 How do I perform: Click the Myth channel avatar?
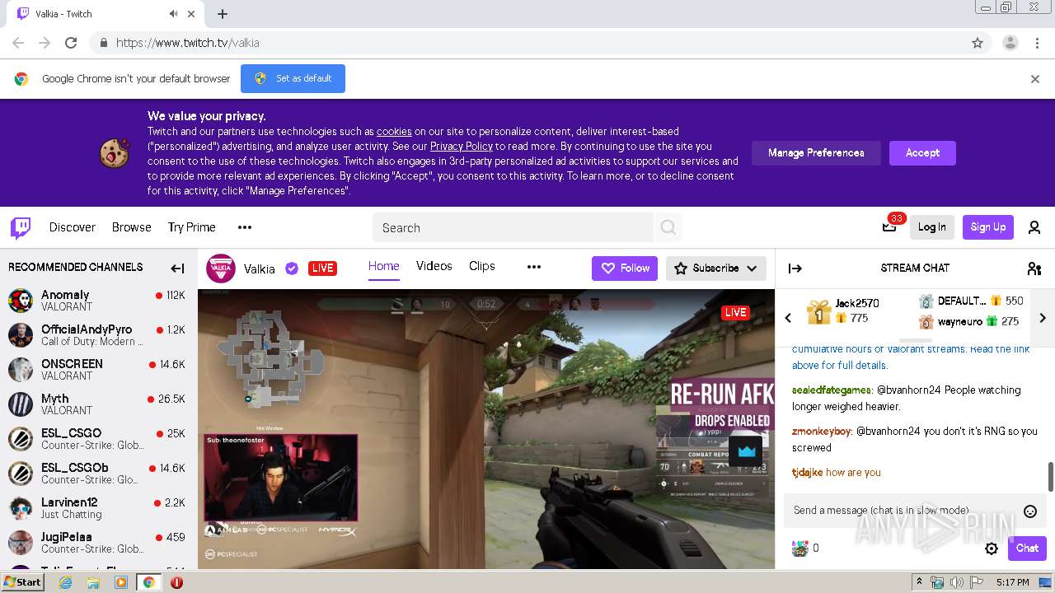(x=21, y=404)
